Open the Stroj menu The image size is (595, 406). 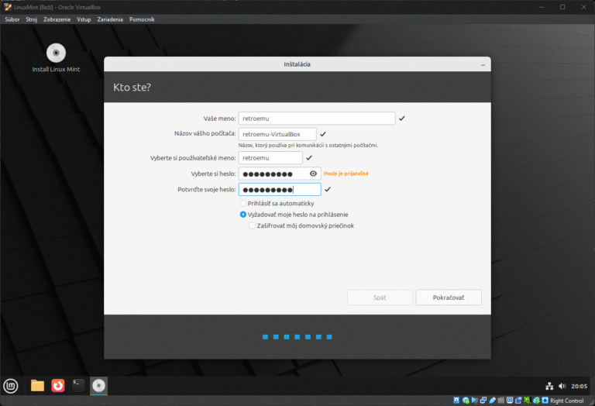32,19
